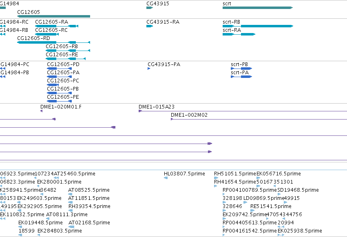Select the DME1-002M02 BAC clone
This screenshot has height=237, width=347.
[x=259, y=119]
